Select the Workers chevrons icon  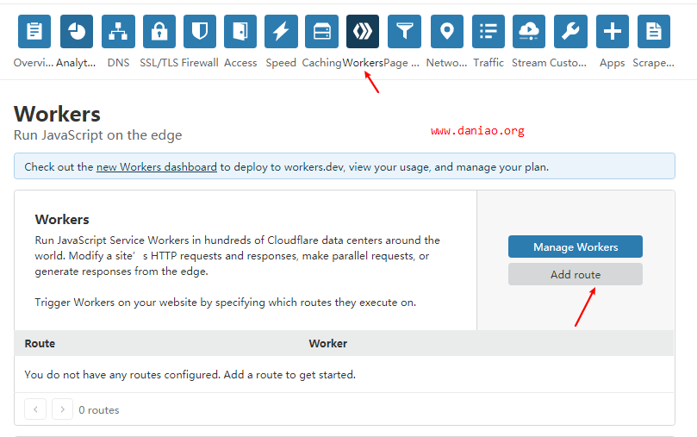[x=363, y=32]
